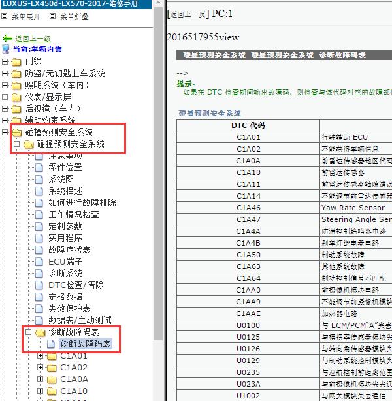Screen dimensions: 392x401
Task: Click the 防盗/无钥匙上车系统 folder icon
Action: [x=16, y=74]
